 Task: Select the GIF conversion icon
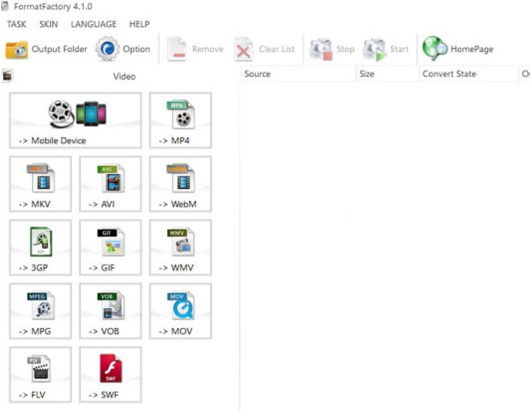111,242
